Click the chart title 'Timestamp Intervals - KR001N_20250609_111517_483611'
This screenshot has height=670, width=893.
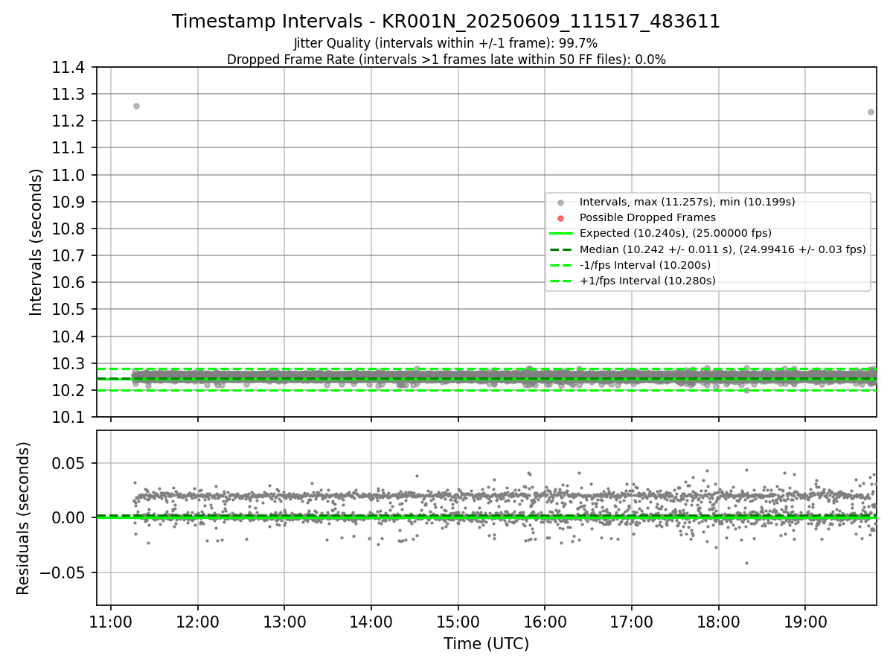[x=446, y=22]
